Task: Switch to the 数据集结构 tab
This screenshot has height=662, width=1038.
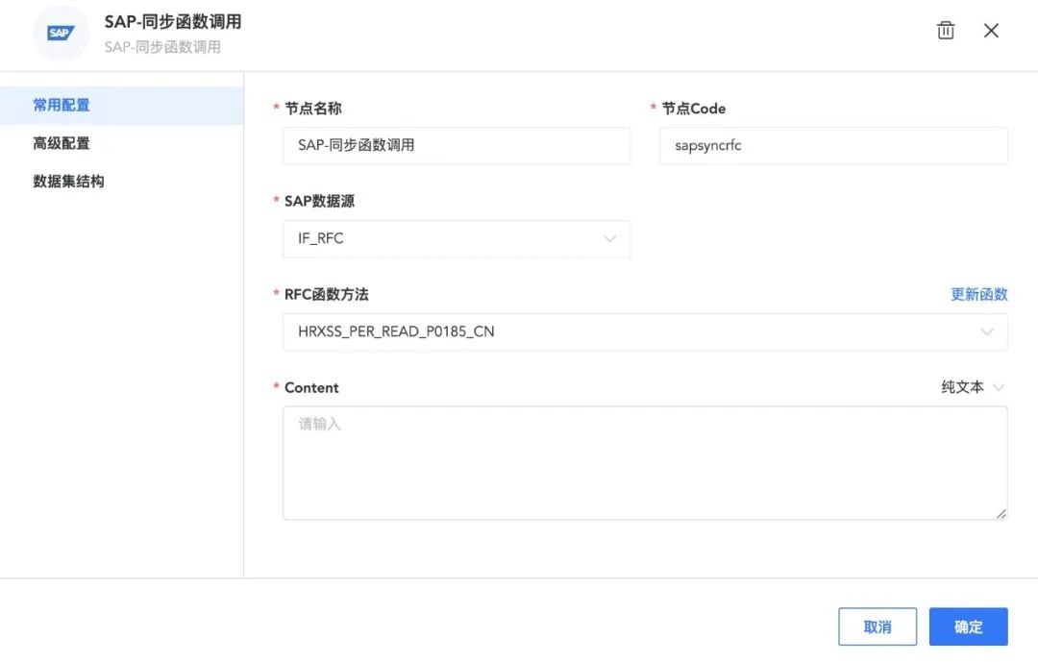Action: click(x=122, y=182)
